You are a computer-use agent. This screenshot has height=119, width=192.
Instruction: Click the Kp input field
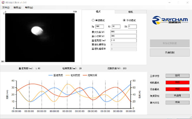click(x=100, y=26)
